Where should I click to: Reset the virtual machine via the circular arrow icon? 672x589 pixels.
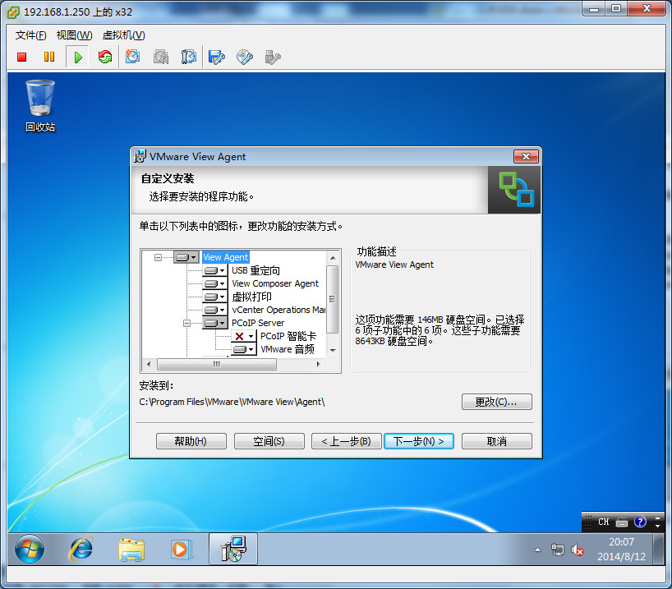(105, 57)
